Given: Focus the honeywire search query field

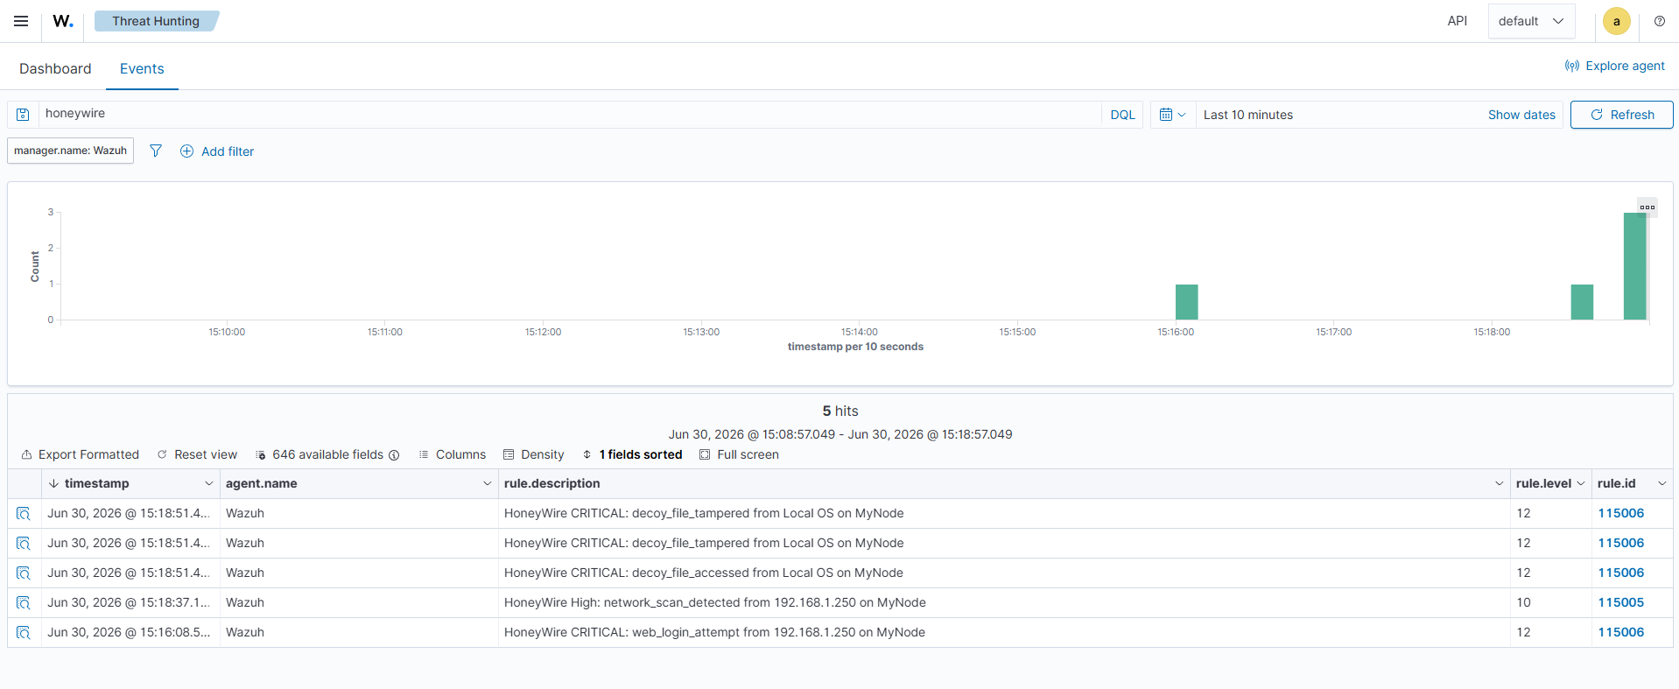Looking at the screenshot, I should pyautogui.click(x=569, y=114).
